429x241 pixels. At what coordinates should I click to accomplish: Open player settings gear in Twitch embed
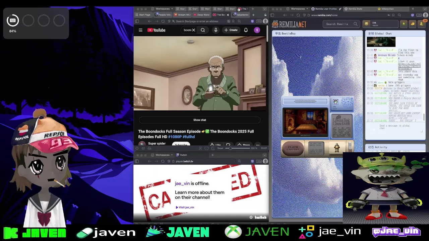coord(251,218)
